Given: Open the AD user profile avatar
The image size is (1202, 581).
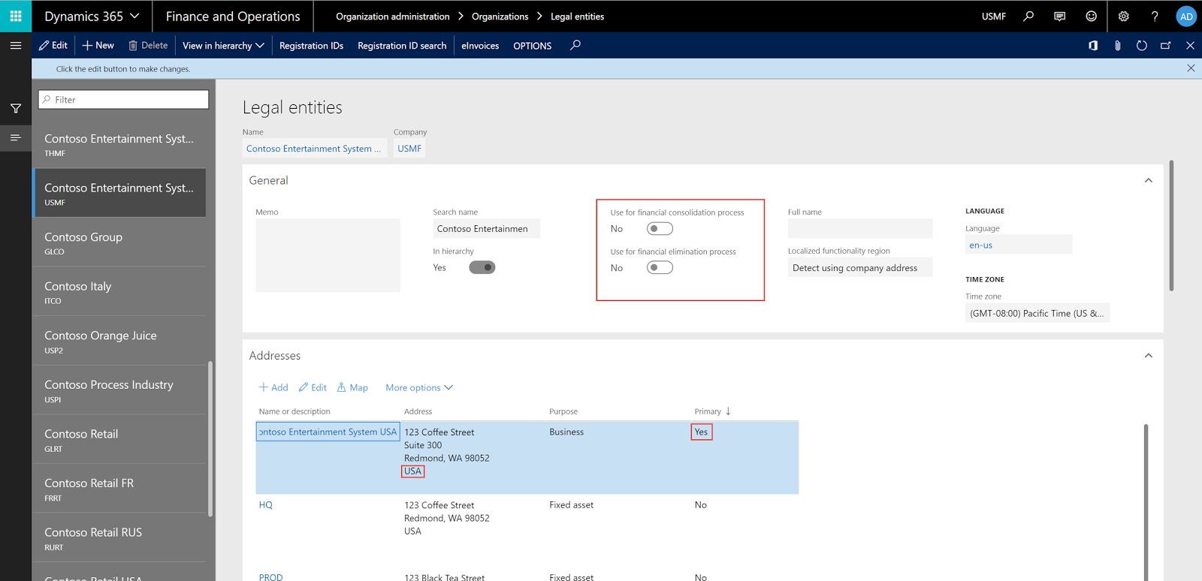Looking at the screenshot, I should pos(1186,16).
